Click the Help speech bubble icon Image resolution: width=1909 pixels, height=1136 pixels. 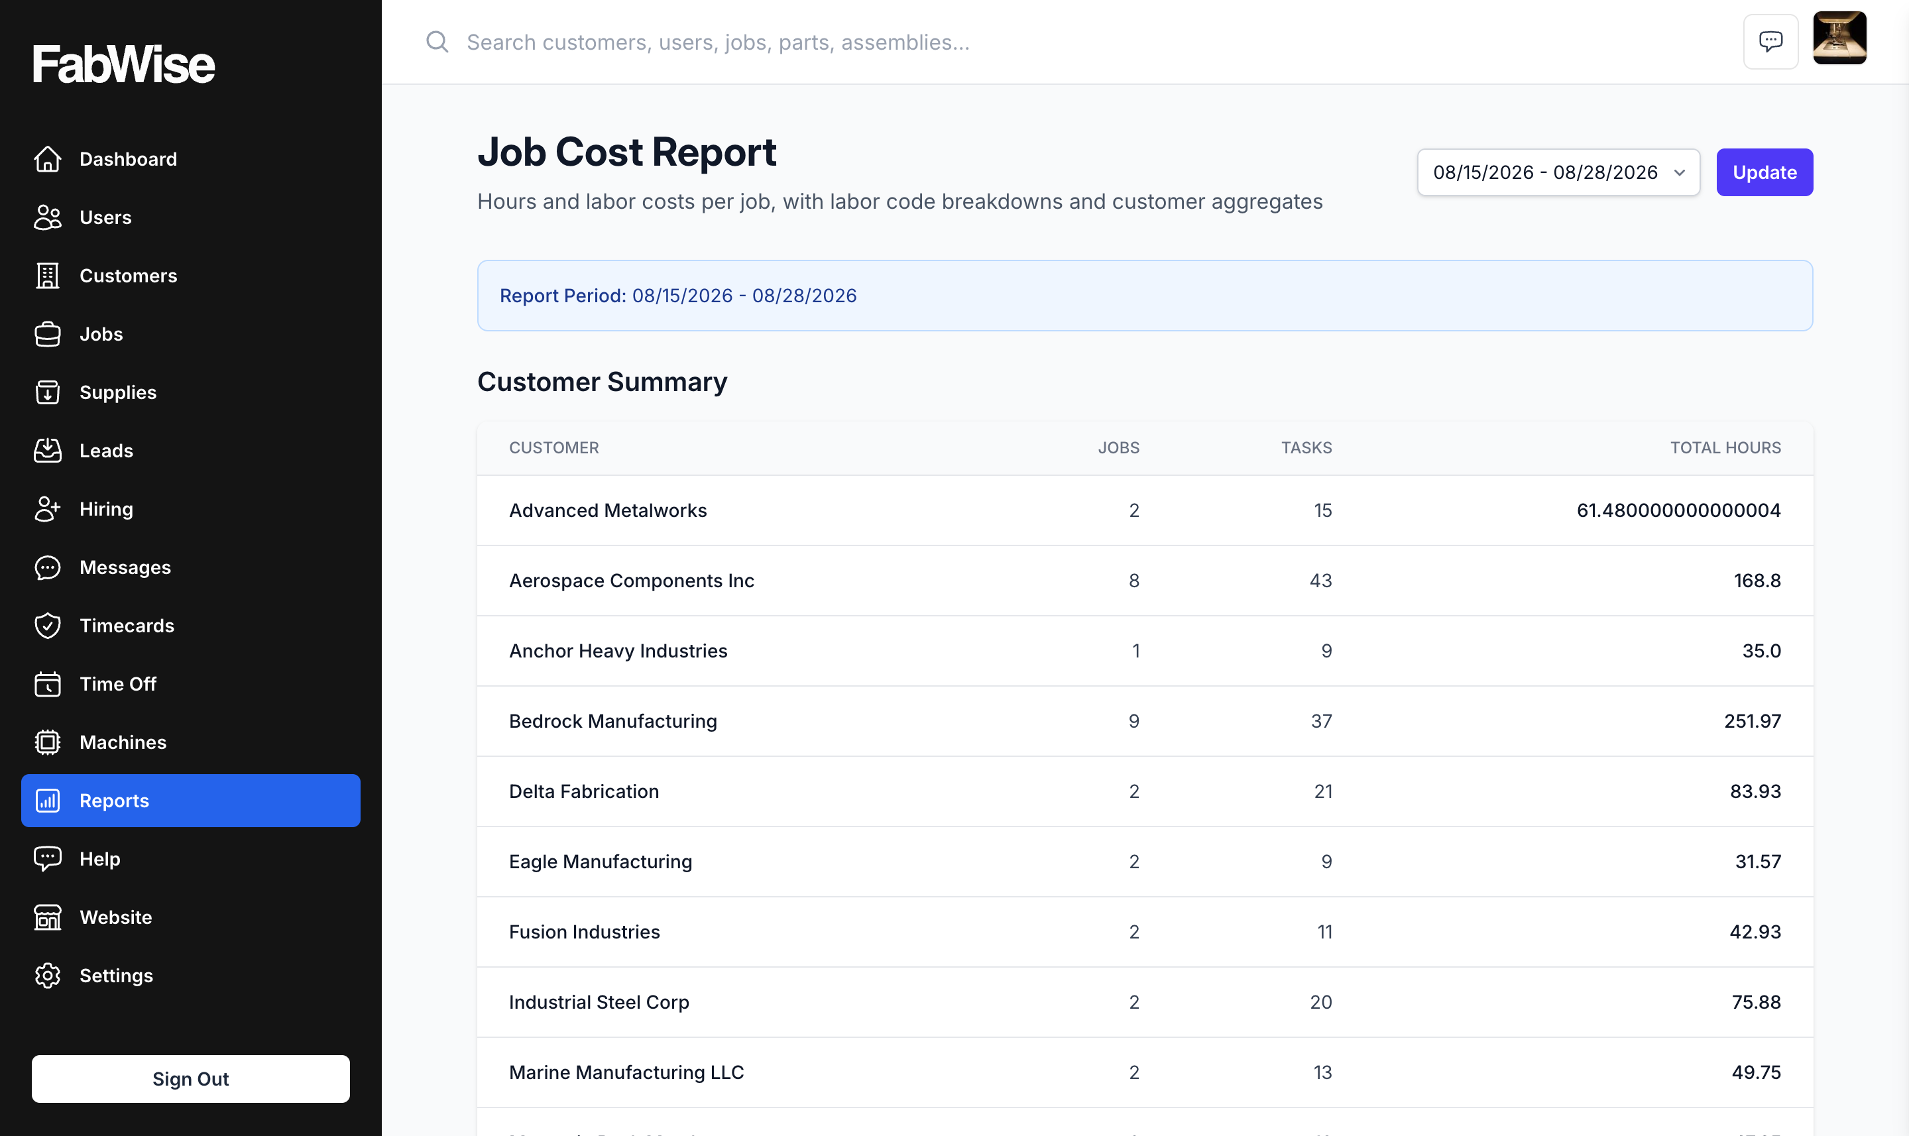[x=48, y=859]
